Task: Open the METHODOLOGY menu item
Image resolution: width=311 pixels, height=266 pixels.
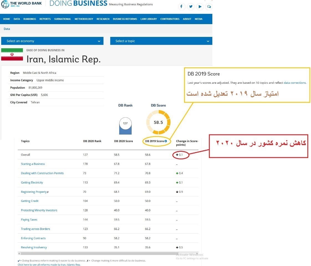Action: [84, 19]
